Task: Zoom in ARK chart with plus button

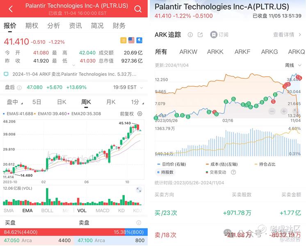Action: point(284,112)
